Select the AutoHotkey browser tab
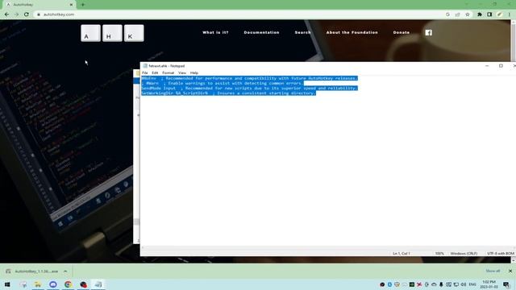The height and width of the screenshot is (290, 516). (x=39, y=5)
